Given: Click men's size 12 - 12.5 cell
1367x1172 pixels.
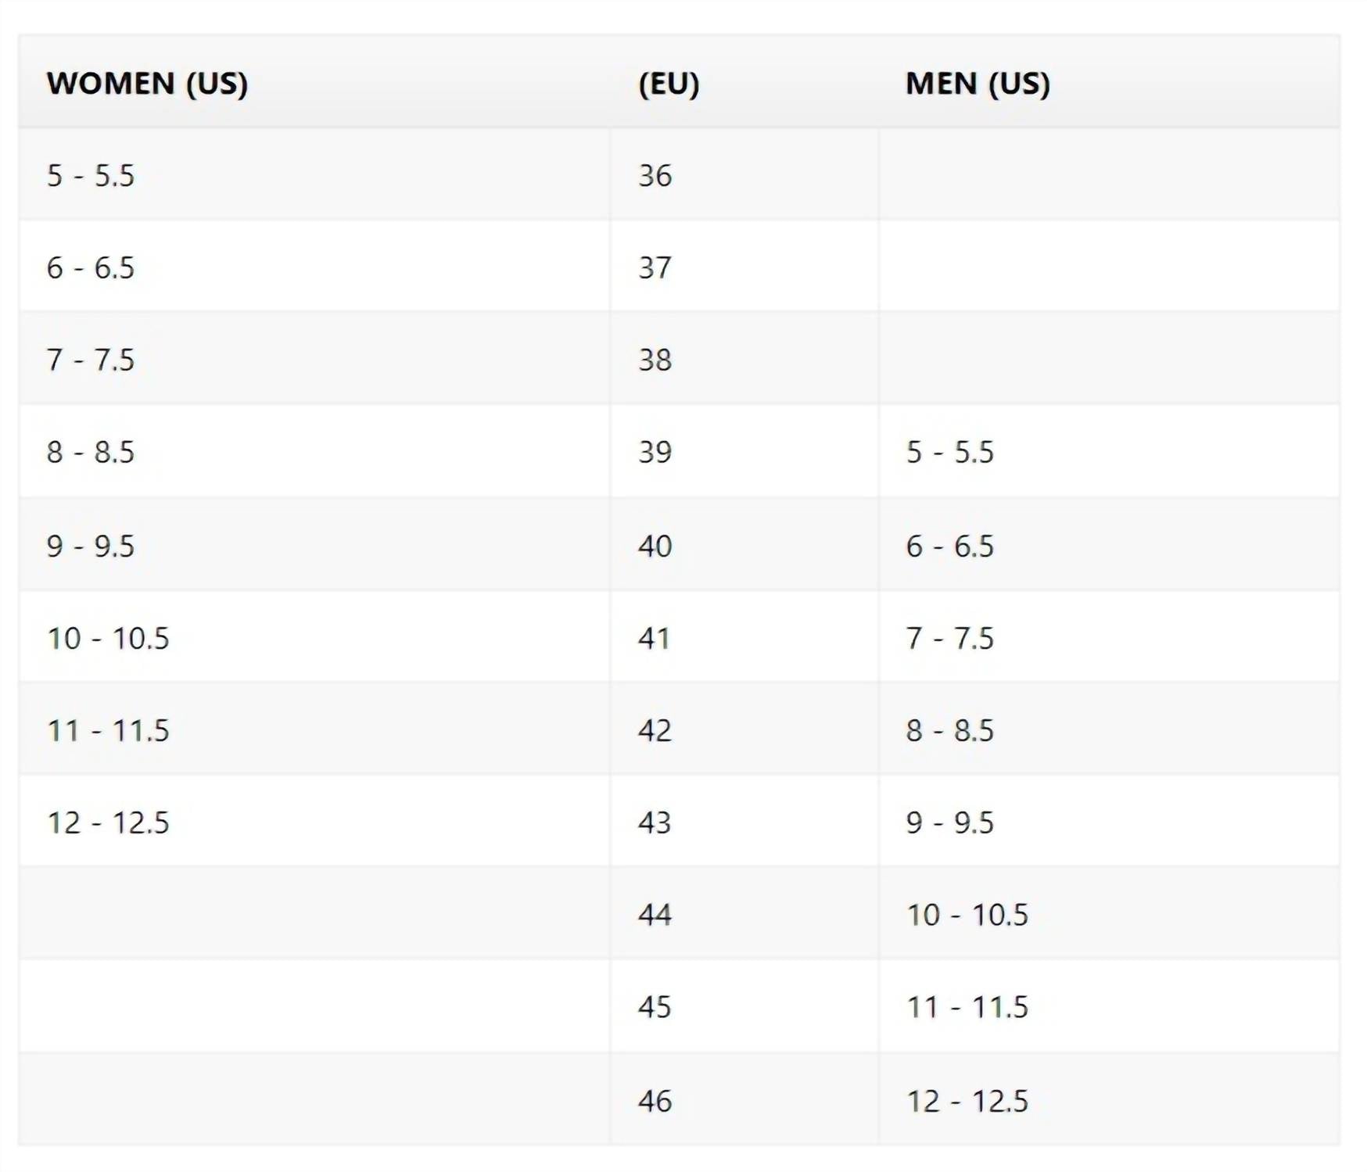Looking at the screenshot, I should (x=967, y=1101).
